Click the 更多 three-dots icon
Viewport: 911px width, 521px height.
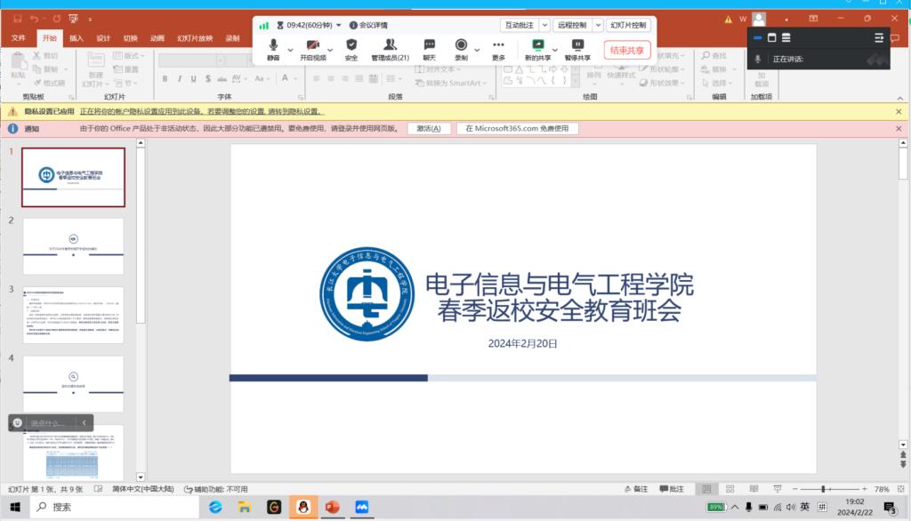pos(498,48)
